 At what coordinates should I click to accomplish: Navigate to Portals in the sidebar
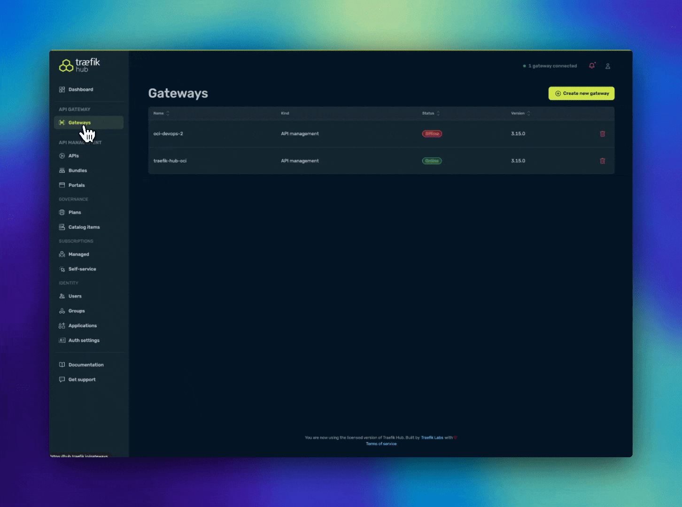click(x=77, y=185)
